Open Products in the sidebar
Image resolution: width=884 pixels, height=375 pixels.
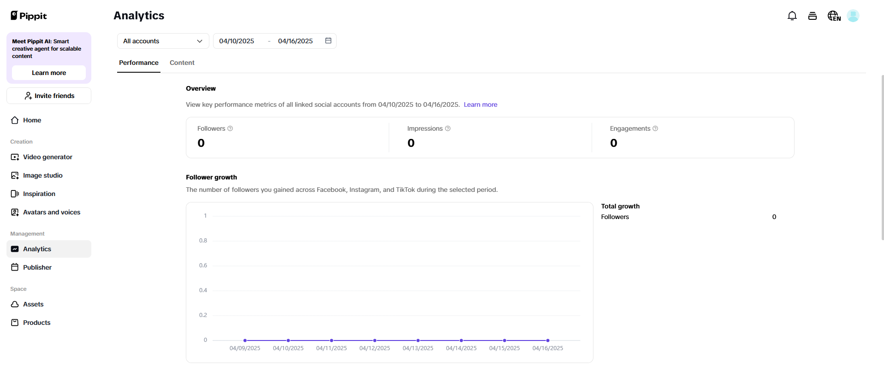[49, 323]
